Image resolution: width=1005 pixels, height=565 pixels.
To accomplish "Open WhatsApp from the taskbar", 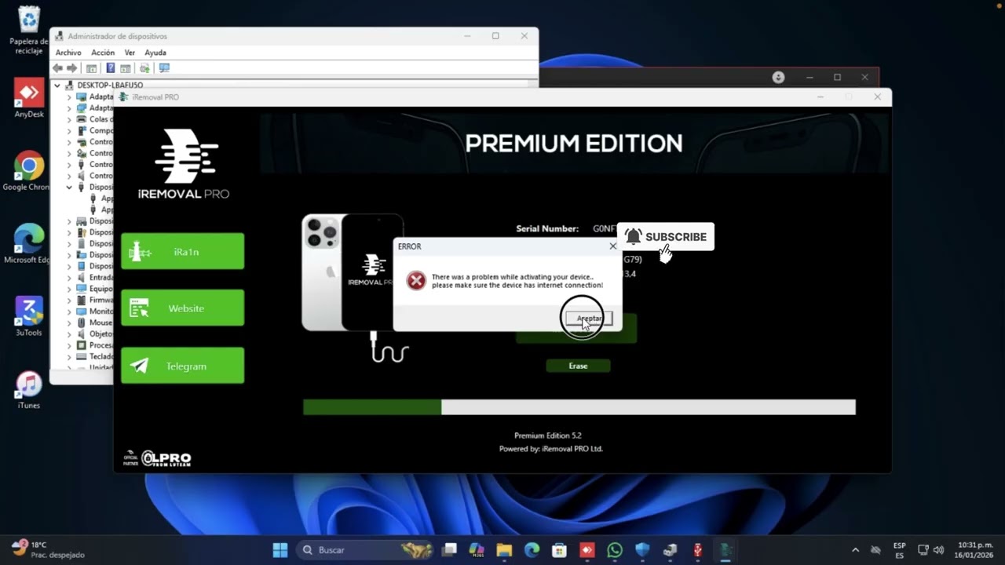I will pyautogui.click(x=615, y=550).
